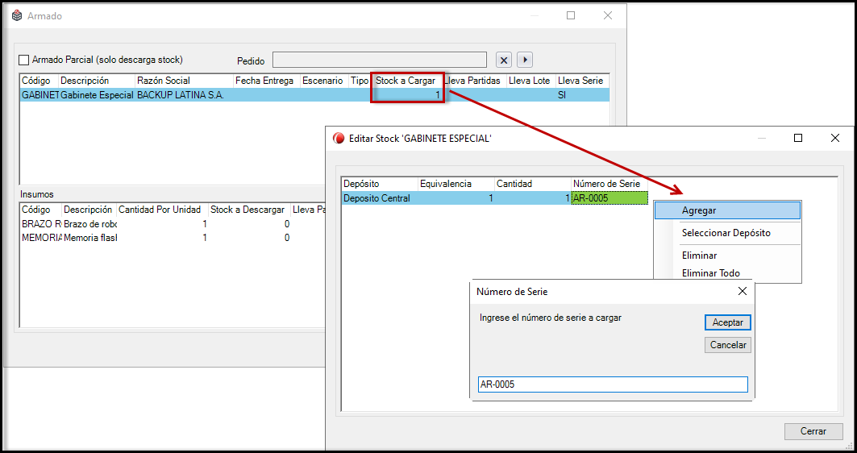This screenshot has height=453, width=857.
Task: Maximize the Editar Stock window
Action: [798, 139]
